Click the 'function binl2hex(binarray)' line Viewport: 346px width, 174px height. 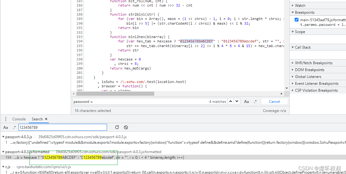(140, 37)
